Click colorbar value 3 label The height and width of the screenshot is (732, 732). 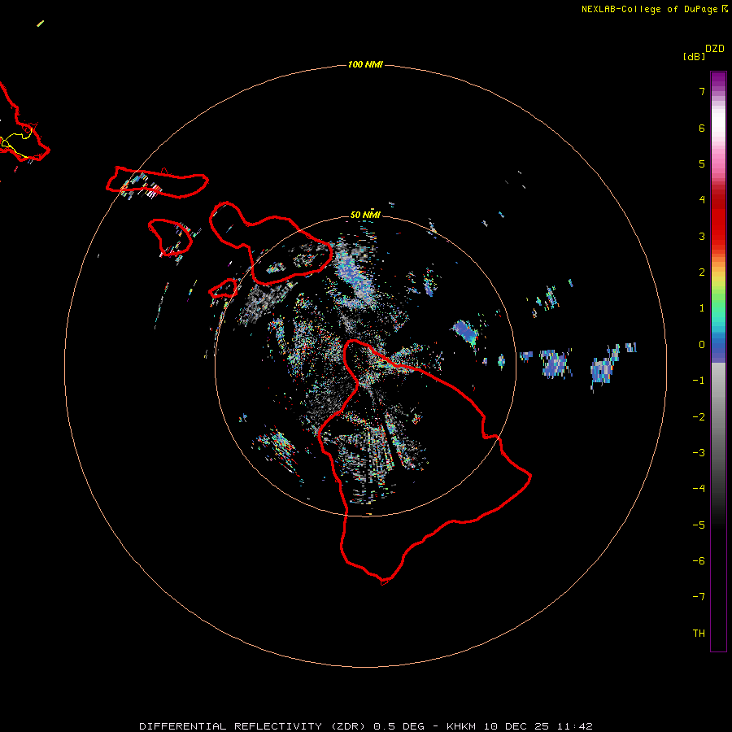tap(702, 236)
